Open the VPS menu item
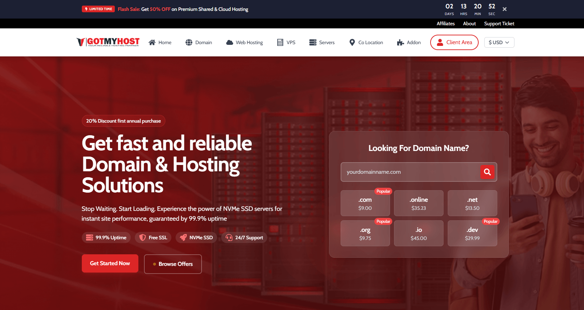 (x=286, y=42)
